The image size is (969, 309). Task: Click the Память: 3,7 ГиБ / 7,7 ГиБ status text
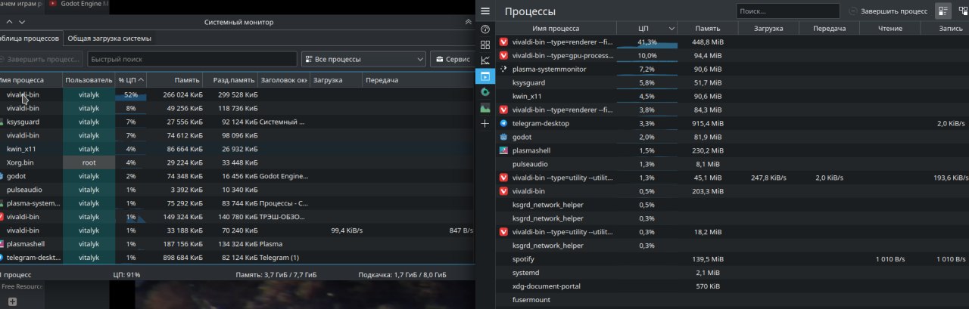point(276,274)
